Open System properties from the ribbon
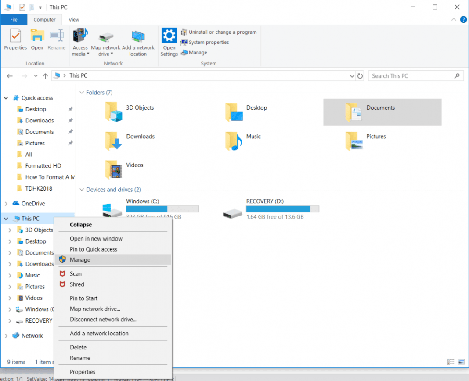The height and width of the screenshot is (381, 469). [210, 42]
